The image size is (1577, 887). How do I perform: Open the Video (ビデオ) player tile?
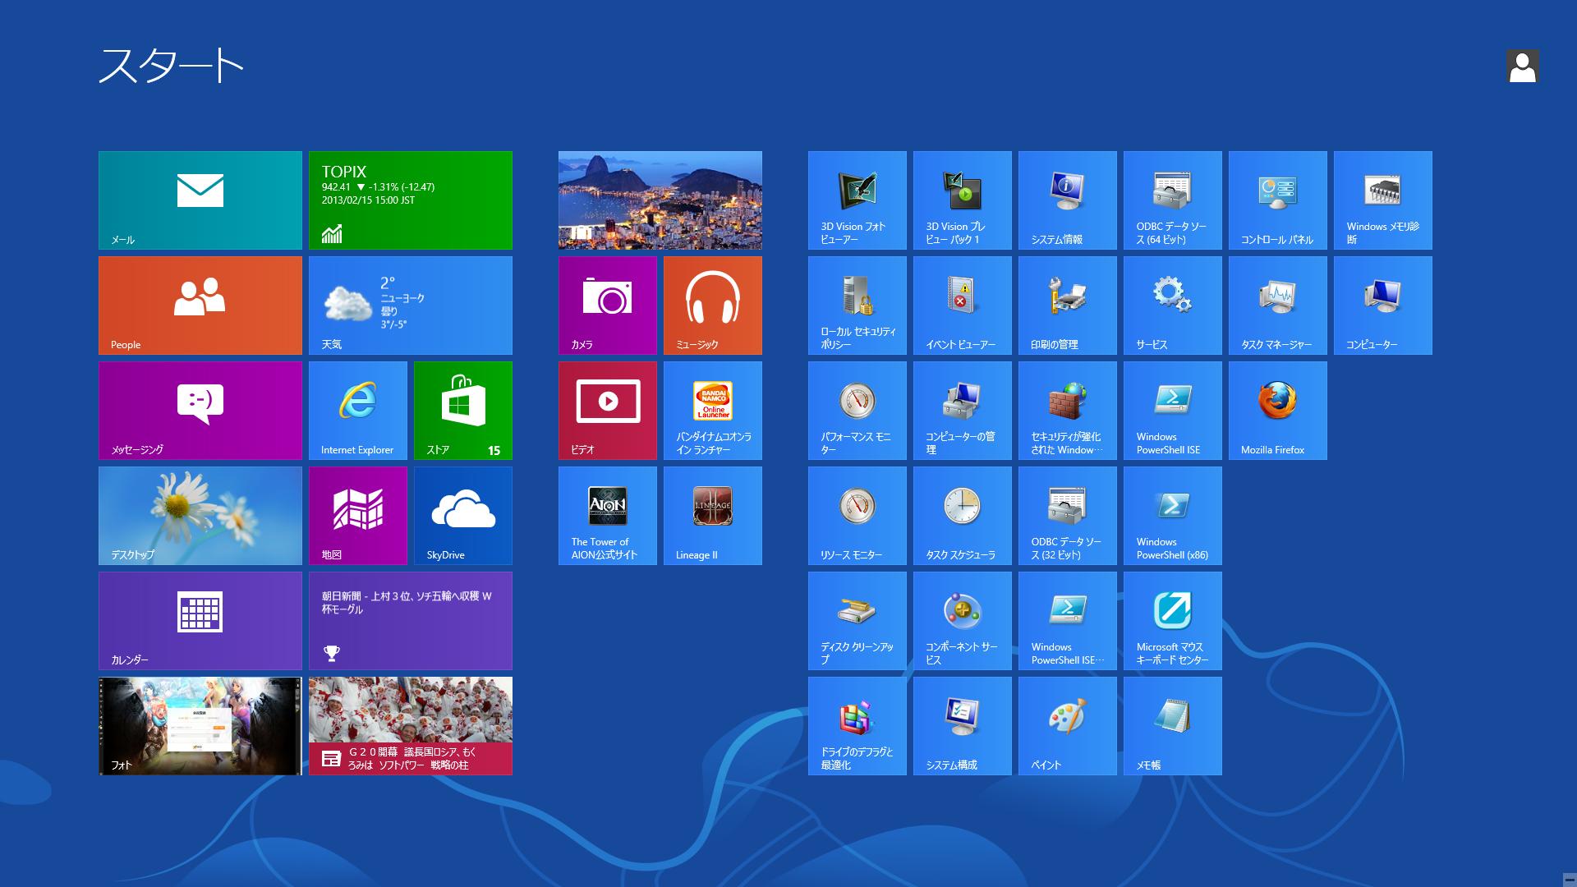(x=607, y=410)
